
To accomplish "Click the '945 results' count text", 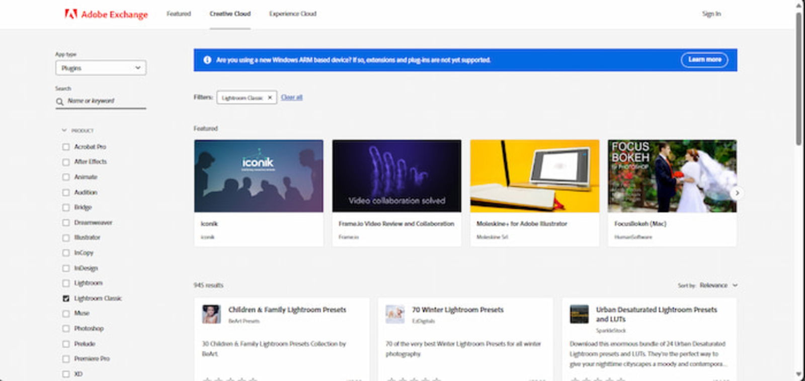I will point(208,285).
